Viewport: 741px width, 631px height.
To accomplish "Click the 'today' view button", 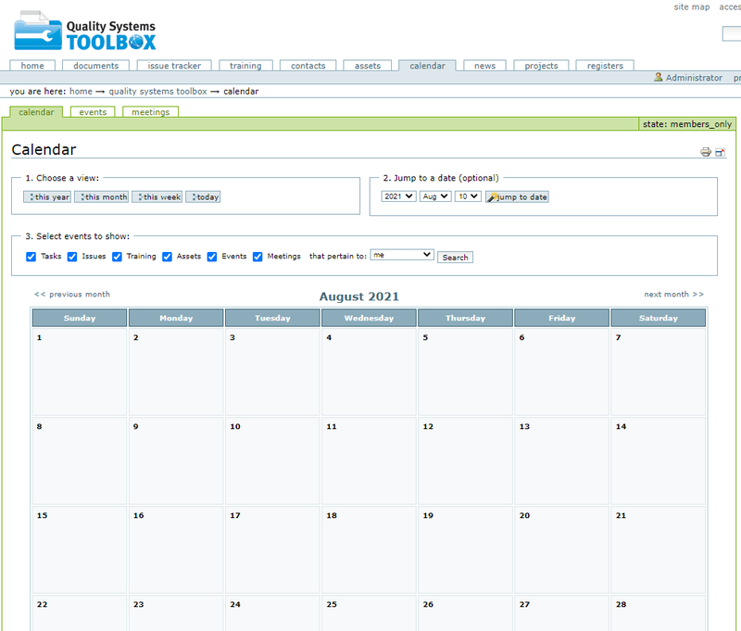I will [203, 197].
